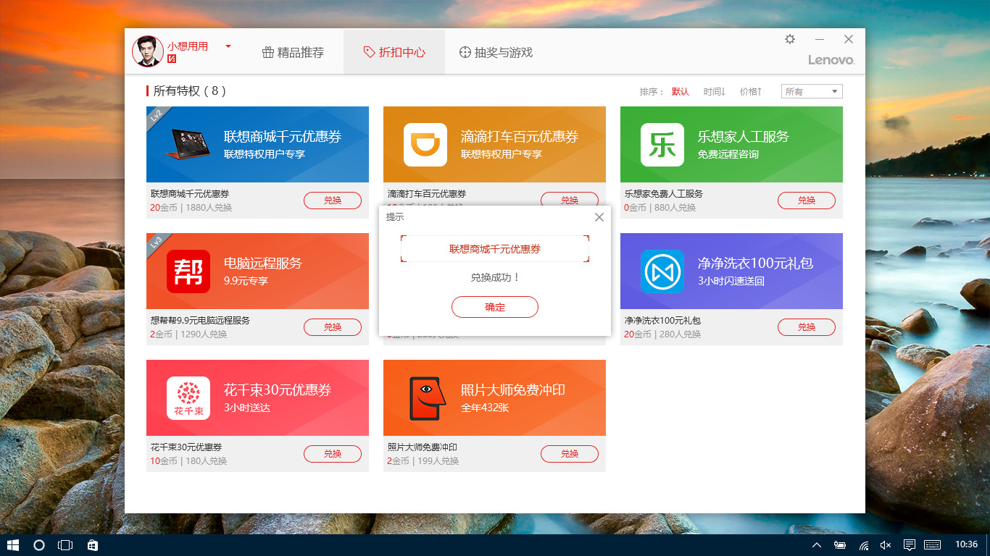
Task: Open Cortana search circle on taskbar
Action: pos(39,545)
